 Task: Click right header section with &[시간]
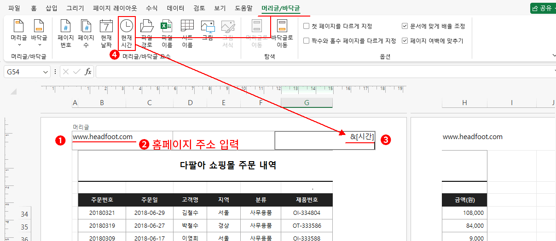(325, 140)
